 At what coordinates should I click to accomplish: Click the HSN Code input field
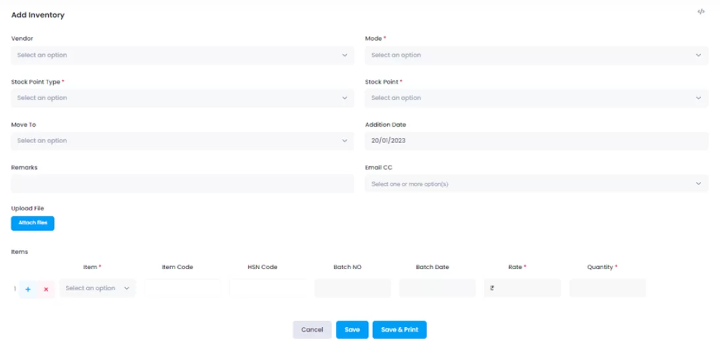267,288
